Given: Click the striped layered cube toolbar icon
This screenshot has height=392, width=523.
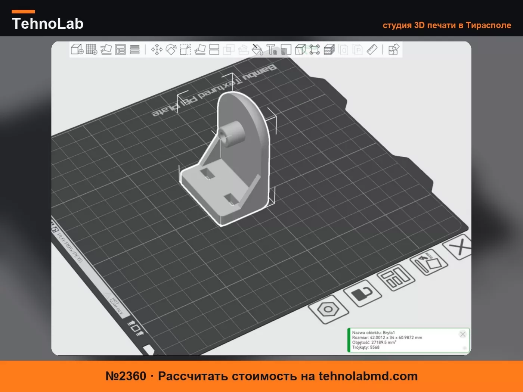Looking at the screenshot, I should click(x=329, y=49).
